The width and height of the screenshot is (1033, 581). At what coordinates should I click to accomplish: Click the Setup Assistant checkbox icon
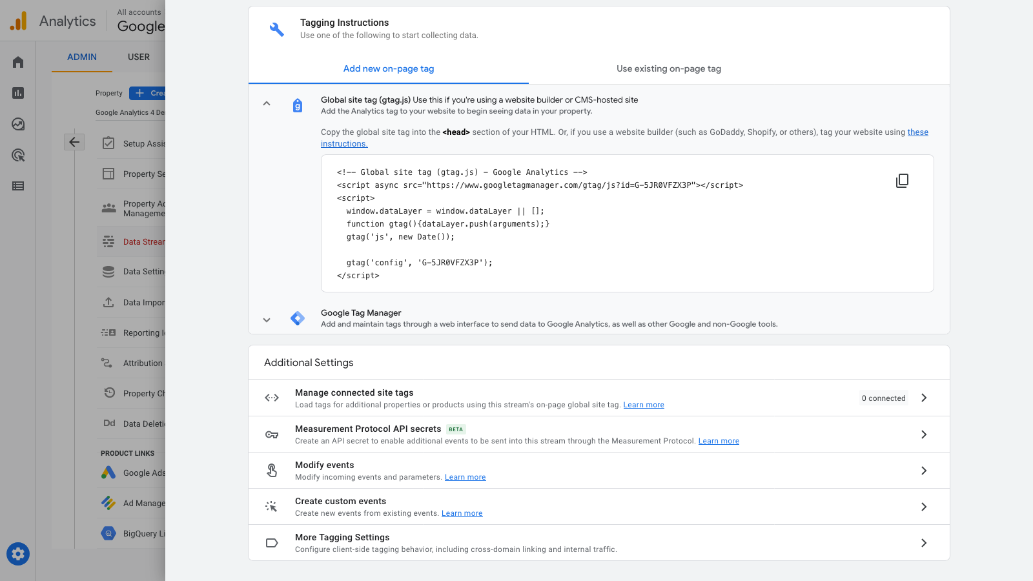(108, 143)
